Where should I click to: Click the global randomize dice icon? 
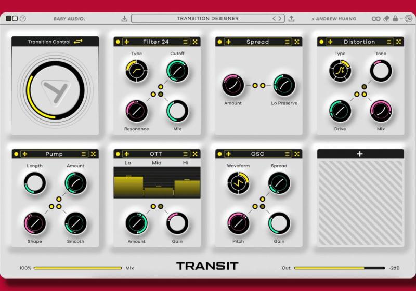[408, 19]
